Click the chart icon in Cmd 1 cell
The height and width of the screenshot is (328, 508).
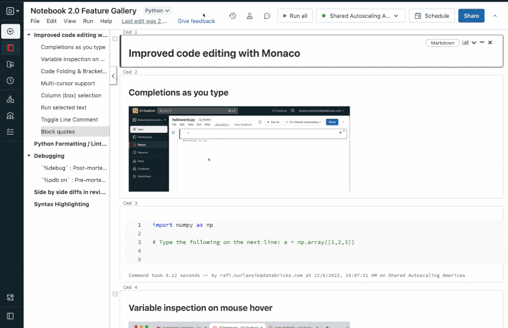[x=465, y=43]
